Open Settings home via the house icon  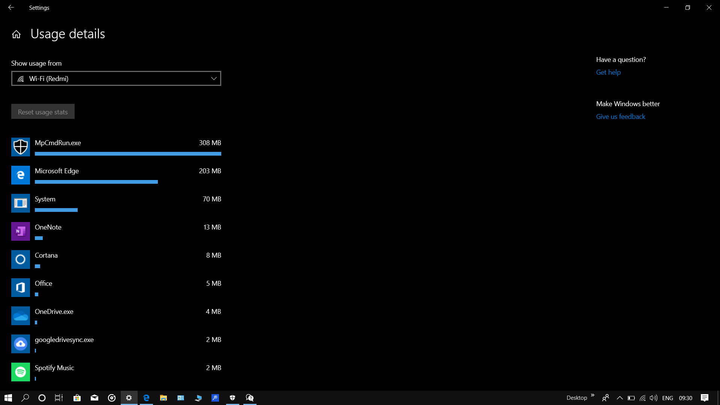pos(16,34)
